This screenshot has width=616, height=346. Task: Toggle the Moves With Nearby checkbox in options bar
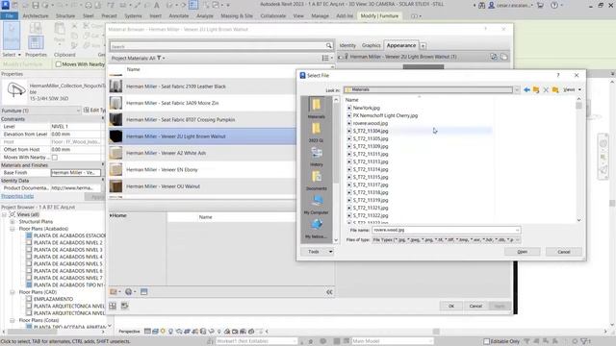coord(58,64)
